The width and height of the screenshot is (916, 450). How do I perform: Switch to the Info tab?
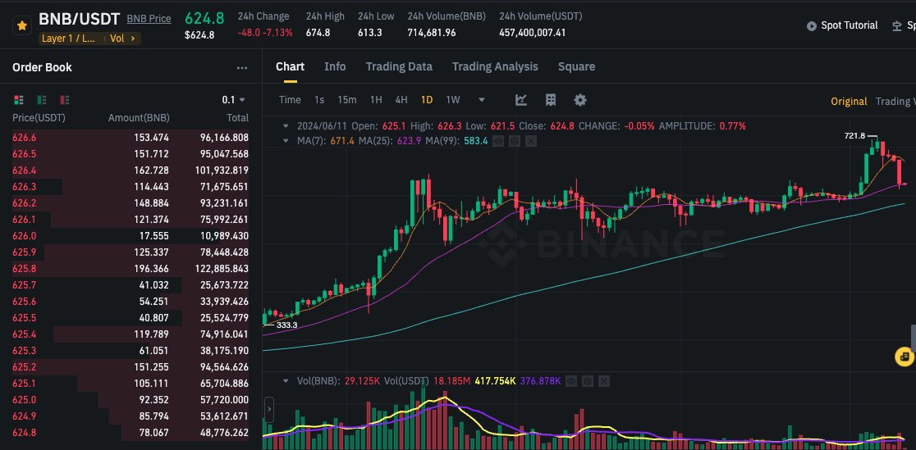(x=336, y=66)
